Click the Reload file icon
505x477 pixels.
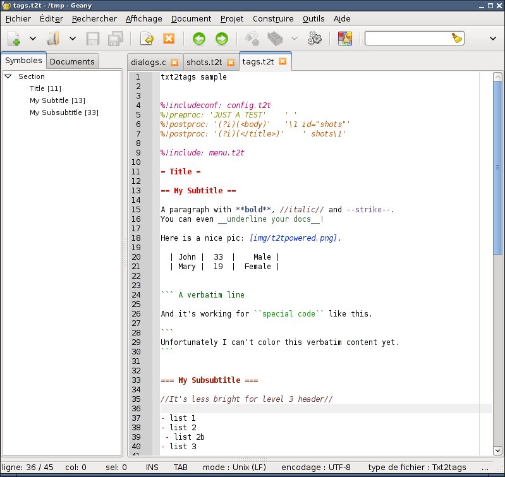click(147, 39)
